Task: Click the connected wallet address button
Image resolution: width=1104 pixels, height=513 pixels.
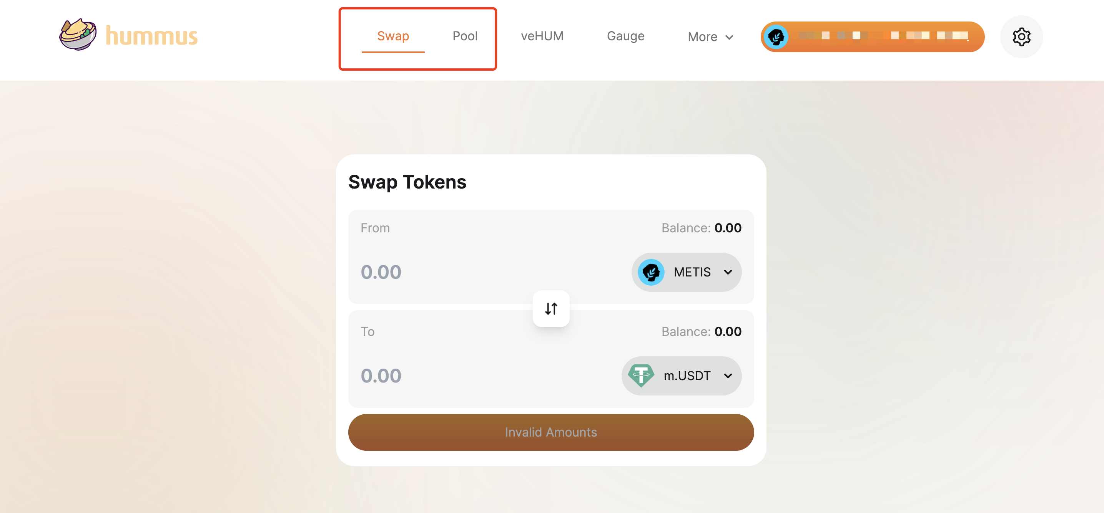Action: click(x=883, y=37)
